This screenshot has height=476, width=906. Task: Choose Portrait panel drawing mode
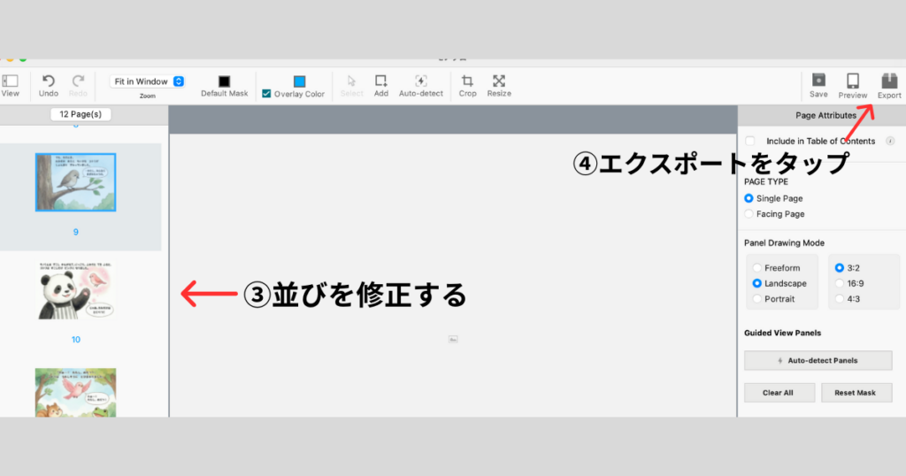756,299
